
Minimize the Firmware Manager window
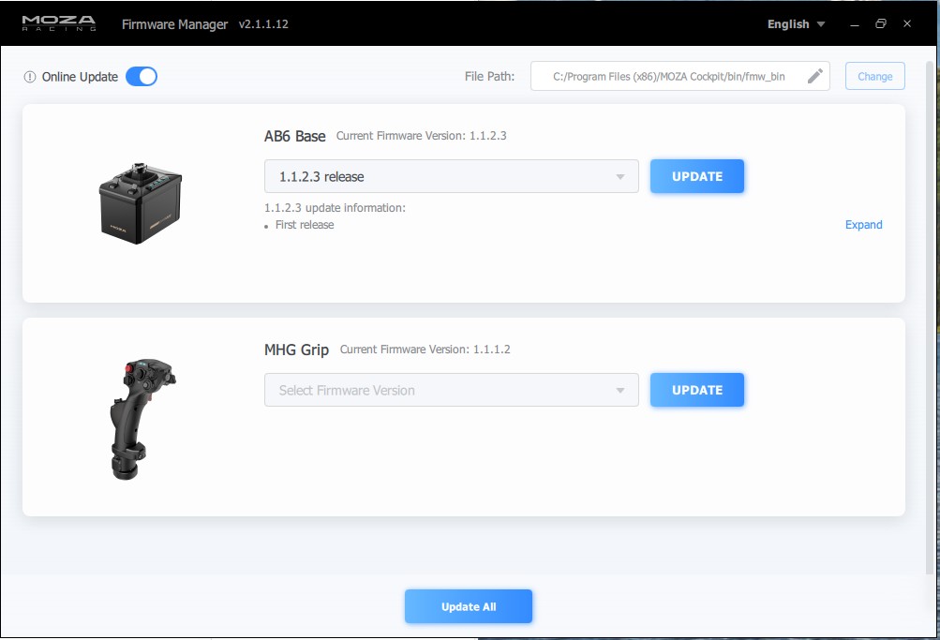[854, 24]
